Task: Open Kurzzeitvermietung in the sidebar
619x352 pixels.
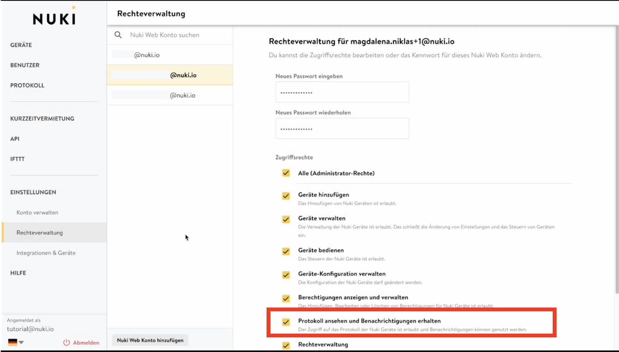Action: coord(42,118)
